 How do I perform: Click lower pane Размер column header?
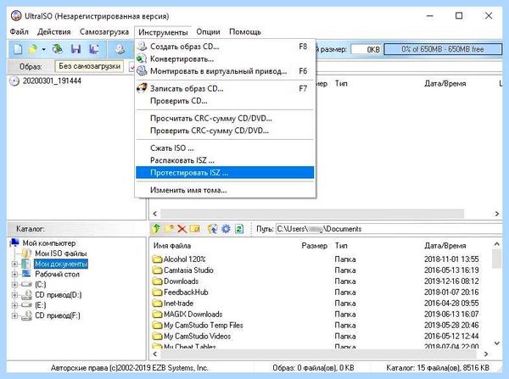[314, 246]
